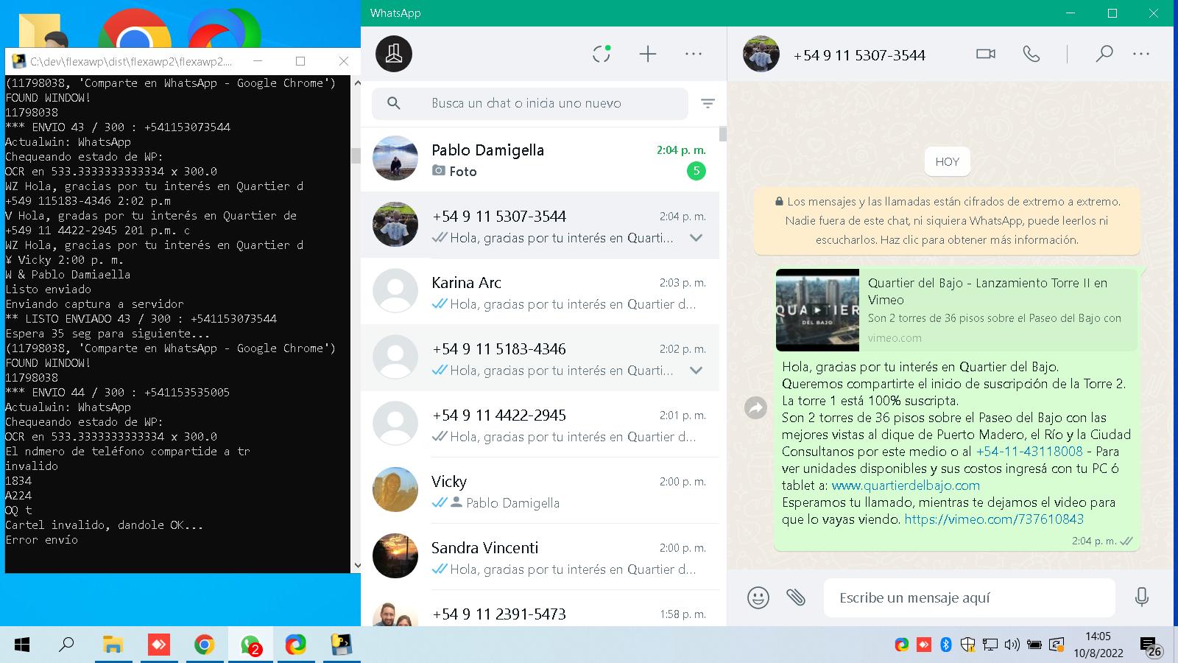Click the flexawp2 console title bar icon
This screenshot has width=1178, height=663.
click(x=18, y=61)
